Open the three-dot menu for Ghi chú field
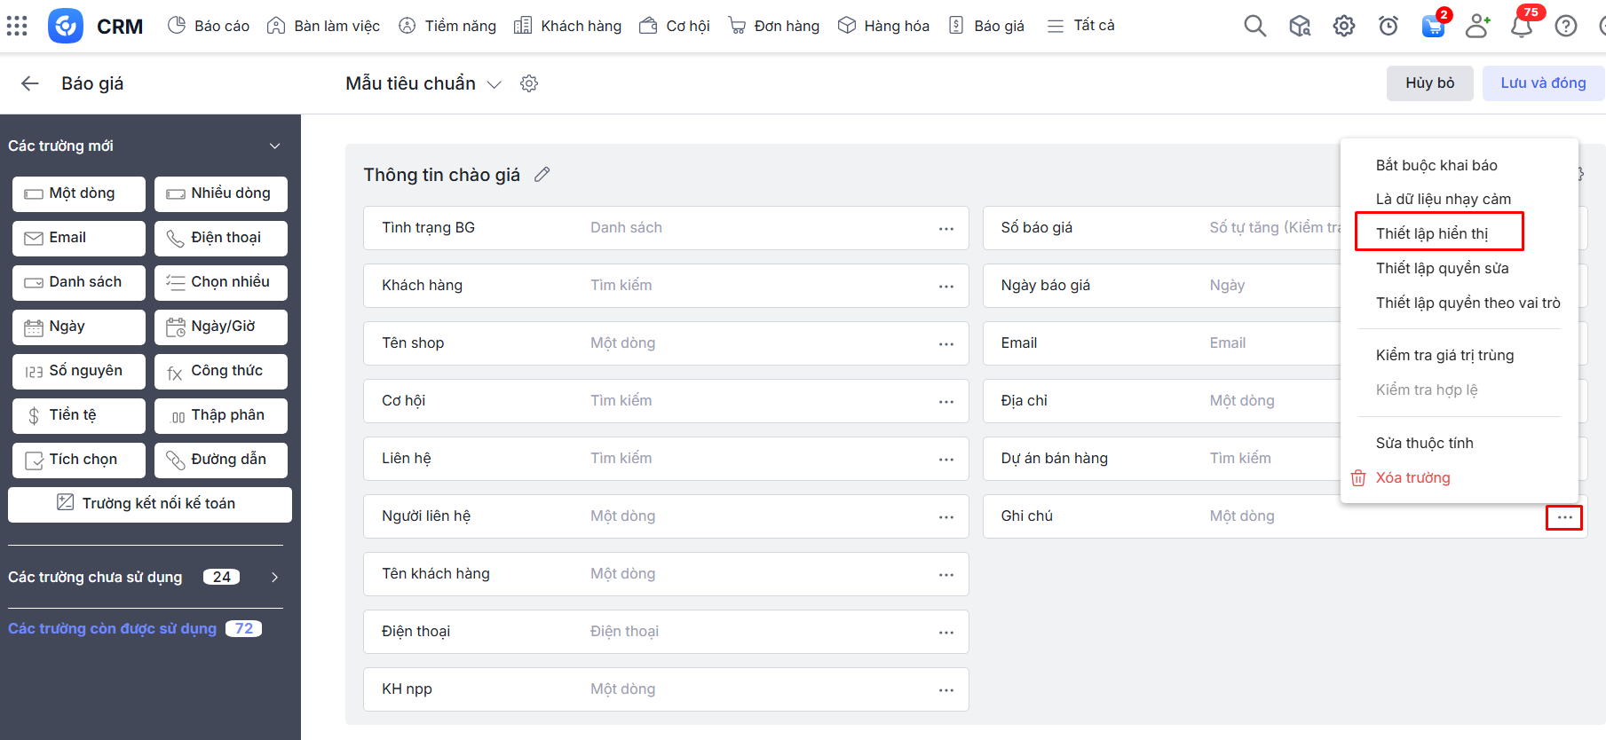The width and height of the screenshot is (1606, 740). pyautogui.click(x=1563, y=517)
